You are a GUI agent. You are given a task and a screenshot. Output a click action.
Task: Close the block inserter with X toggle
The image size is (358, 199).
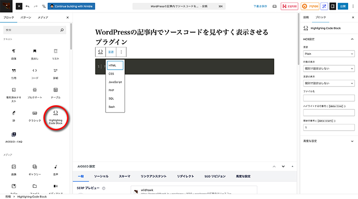tap(21, 7)
